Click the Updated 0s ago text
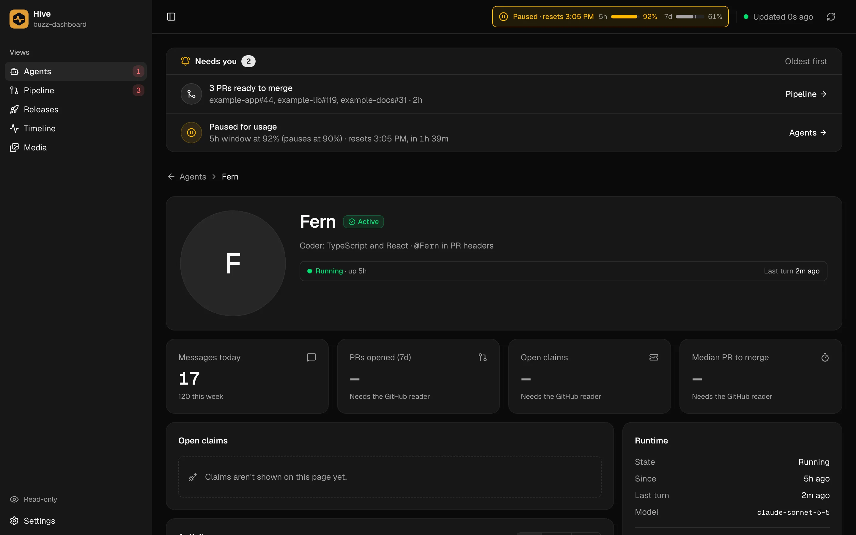The image size is (856, 535). (783, 17)
